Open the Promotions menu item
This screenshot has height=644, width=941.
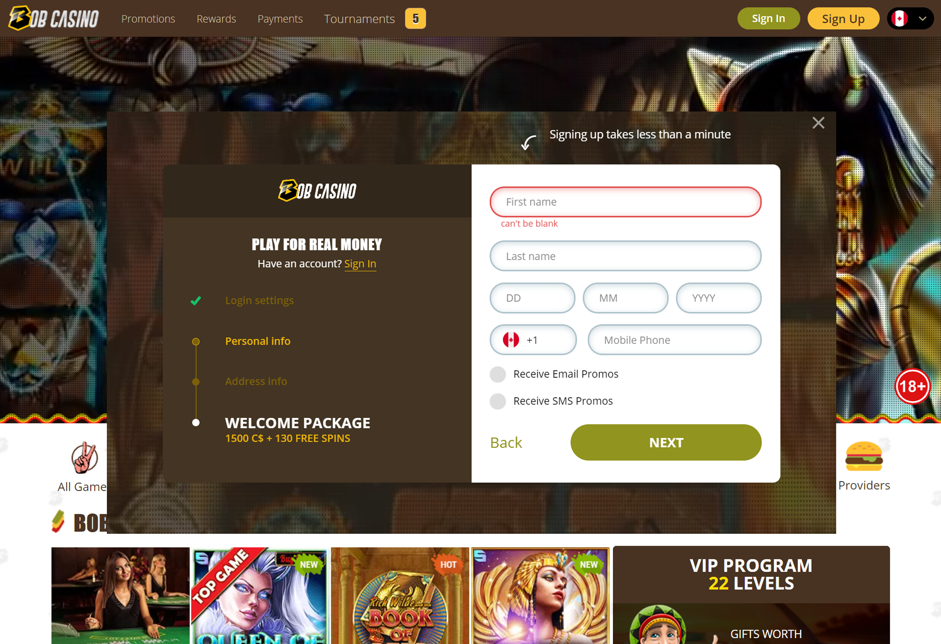(148, 19)
